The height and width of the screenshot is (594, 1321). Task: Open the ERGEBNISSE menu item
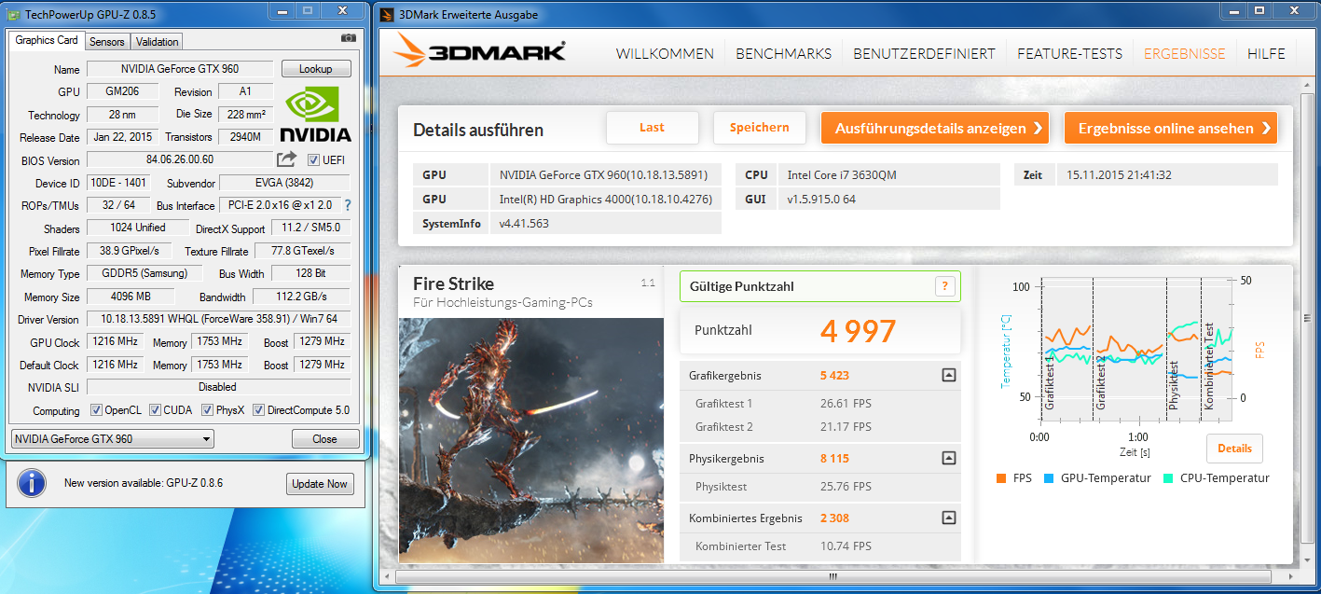click(x=1184, y=54)
